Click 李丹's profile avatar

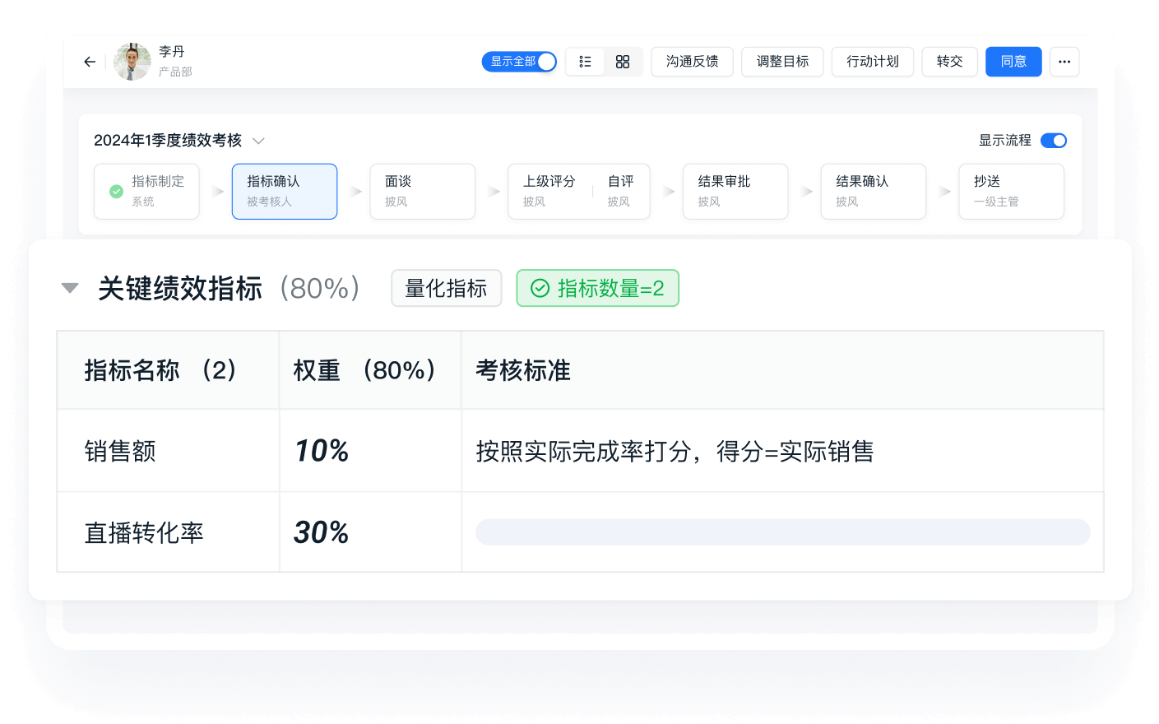[132, 61]
